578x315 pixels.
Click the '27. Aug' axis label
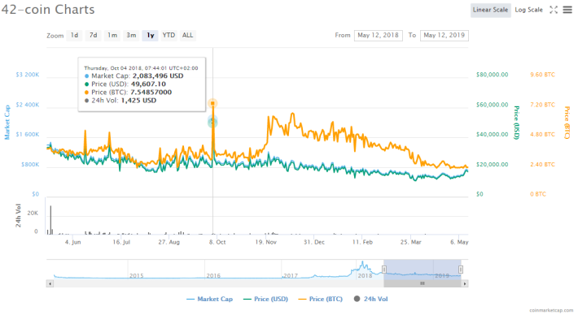point(169,242)
